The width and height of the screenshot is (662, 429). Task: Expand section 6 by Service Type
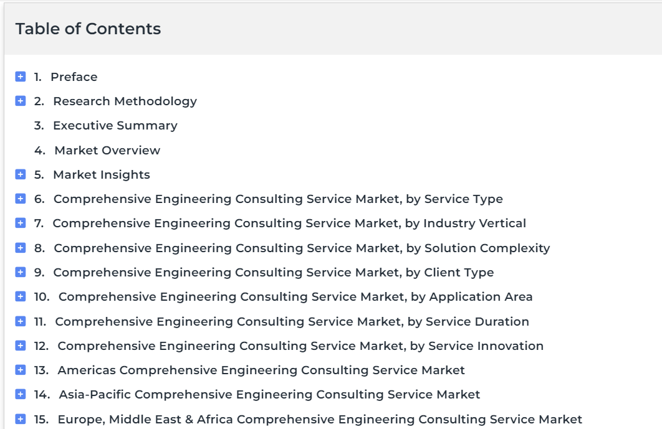21,199
